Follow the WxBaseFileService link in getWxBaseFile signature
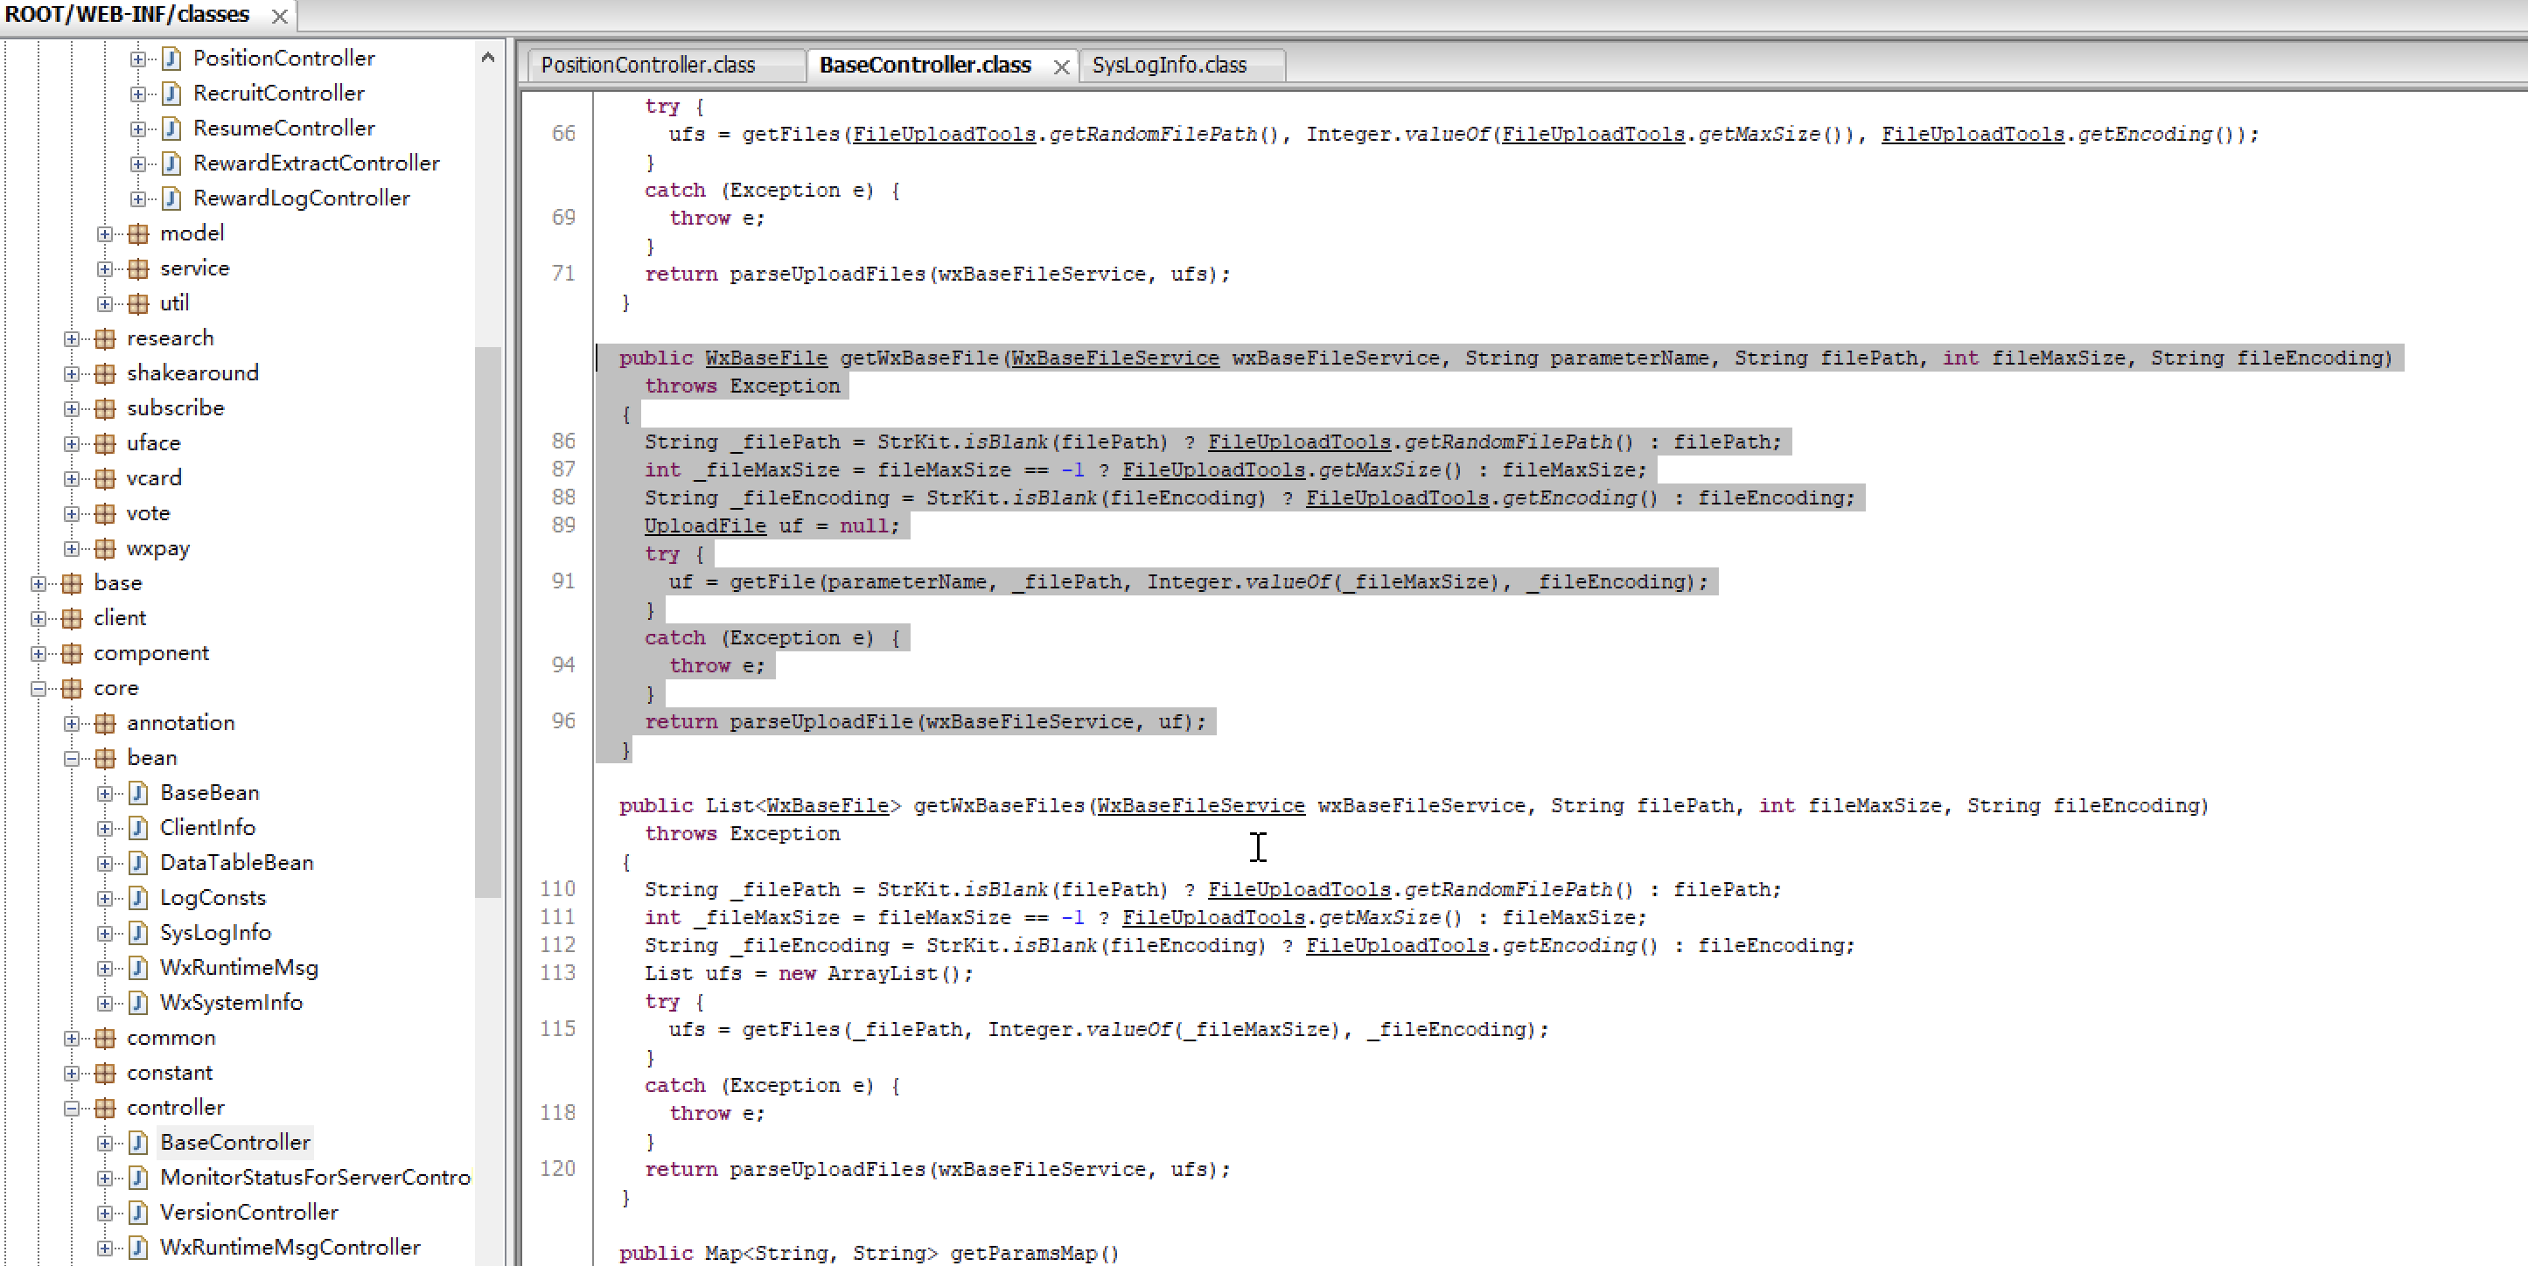Screen dimensions: 2528x1266 coord(1114,358)
